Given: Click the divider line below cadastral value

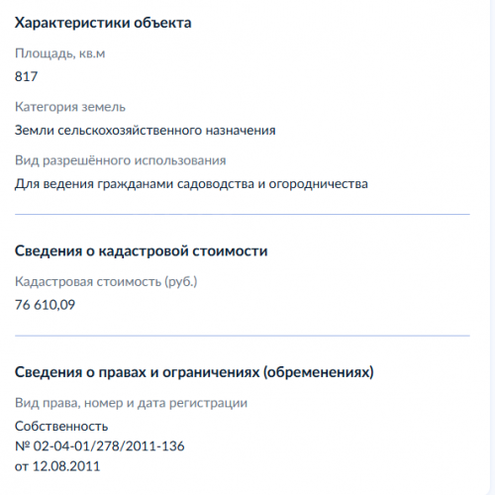Looking at the screenshot, I should [243, 336].
